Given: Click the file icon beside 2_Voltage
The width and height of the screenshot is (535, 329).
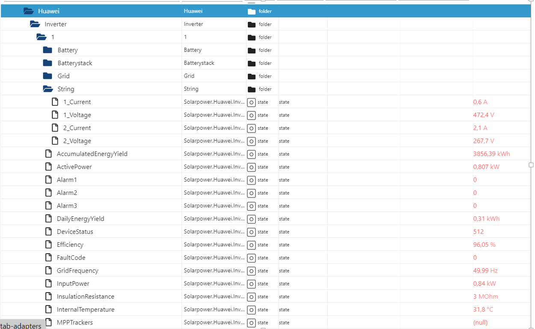Looking at the screenshot, I should pyautogui.click(x=55, y=141).
